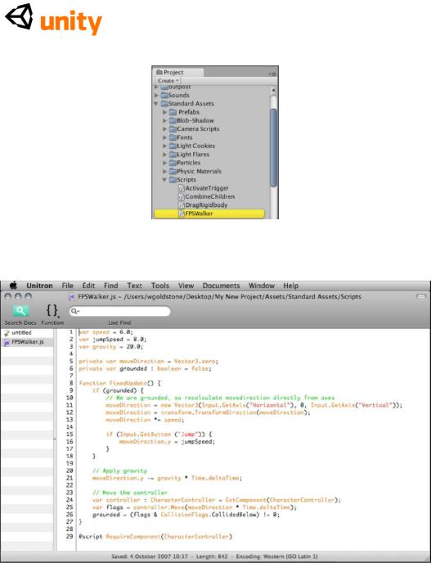Click the Particles folder icon
The height and width of the screenshot is (563, 431).
173,163
